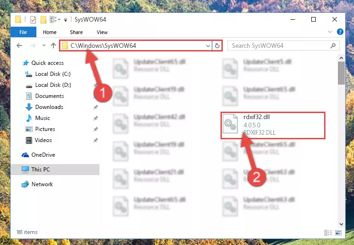Open the File menu
The image size is (354, 245).
[23, 32]
